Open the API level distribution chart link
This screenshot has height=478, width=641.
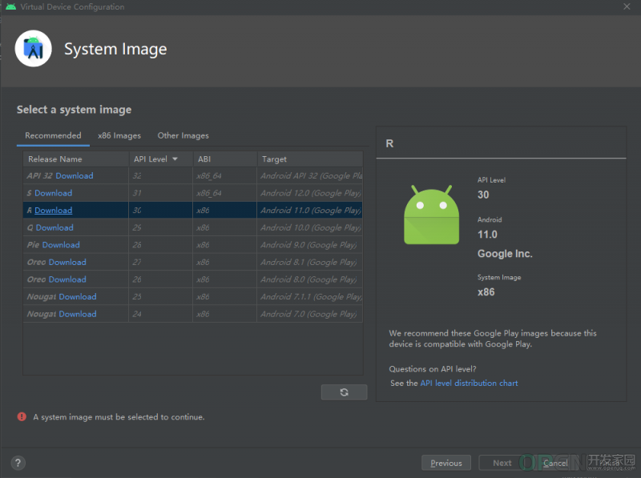point(469,384)
